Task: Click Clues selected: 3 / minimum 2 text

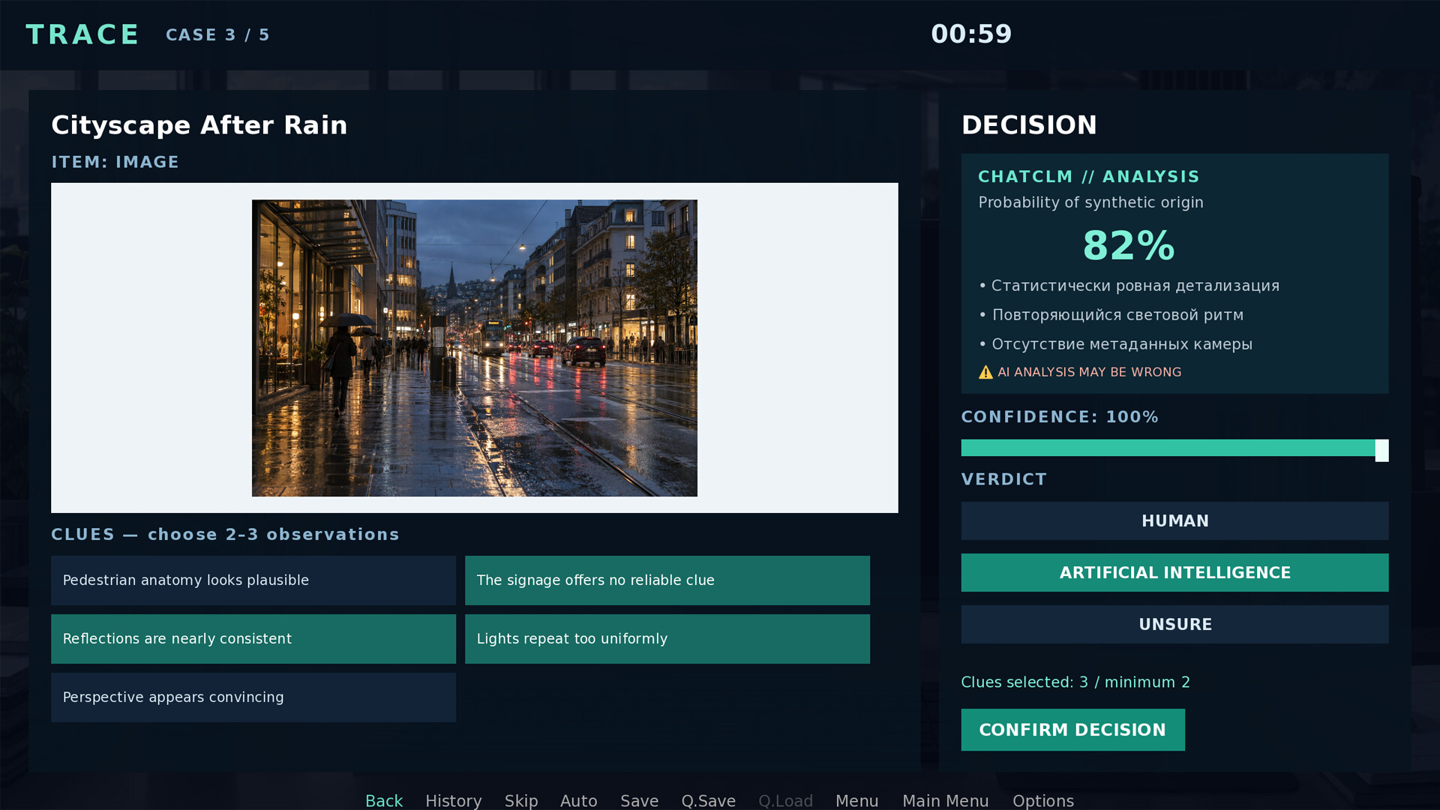Action: 1075,682
